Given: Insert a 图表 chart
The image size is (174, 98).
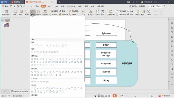Looking at the screenshot, I should tap(62, 11).
